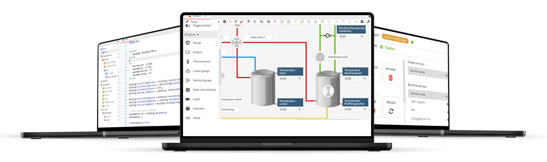The image size is (547, 162).
Task: Select the Thermometer display element
Action: pyautogui.click(x=201, y=62)
